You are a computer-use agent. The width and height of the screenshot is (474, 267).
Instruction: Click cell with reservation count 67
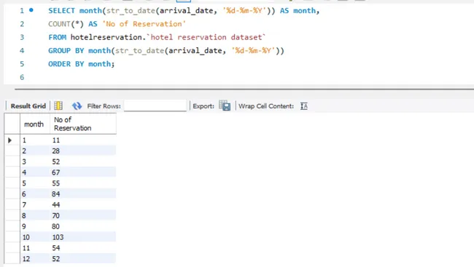tap(83, 172)
